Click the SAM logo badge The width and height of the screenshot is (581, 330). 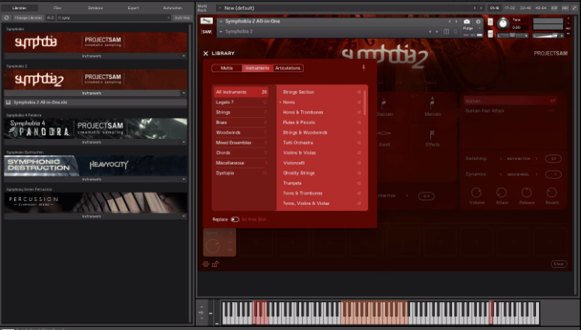tap(207, 32)
